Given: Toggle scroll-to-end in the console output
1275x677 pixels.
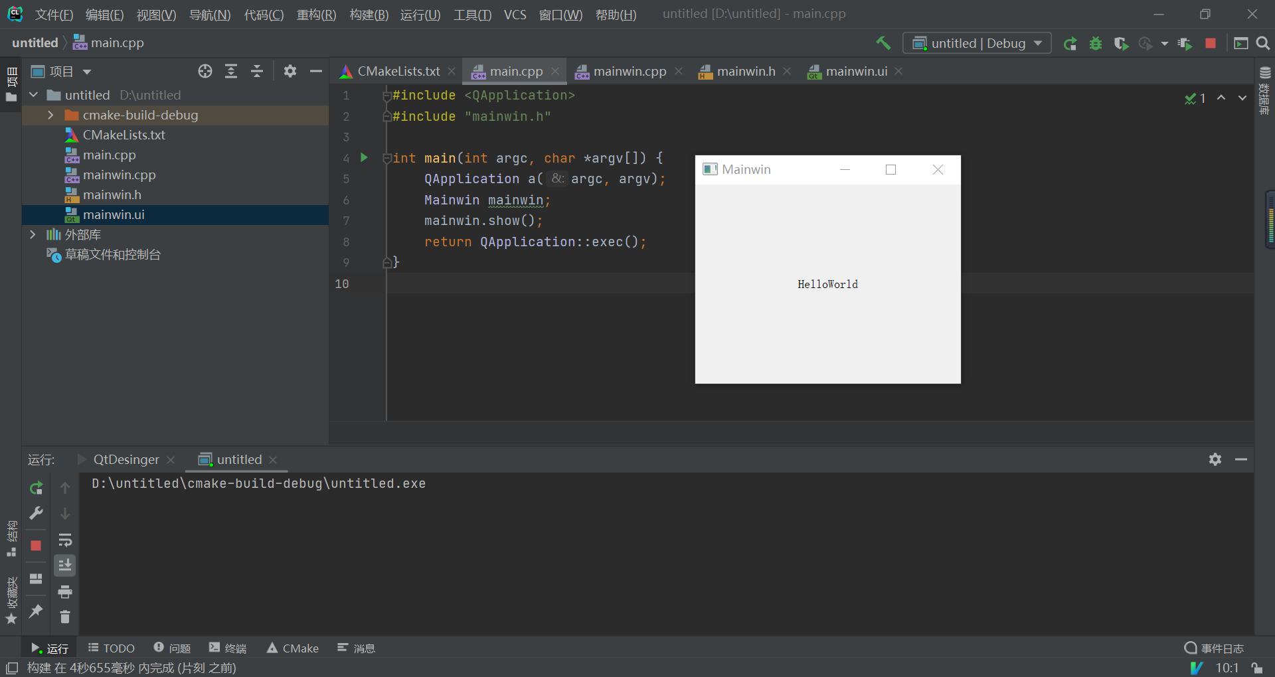Looking at the screenshot, I should 65,565.
